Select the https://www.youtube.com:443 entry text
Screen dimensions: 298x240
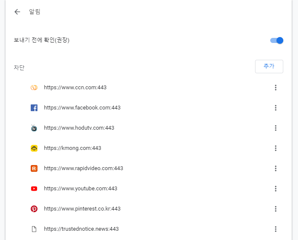[80, 189]
